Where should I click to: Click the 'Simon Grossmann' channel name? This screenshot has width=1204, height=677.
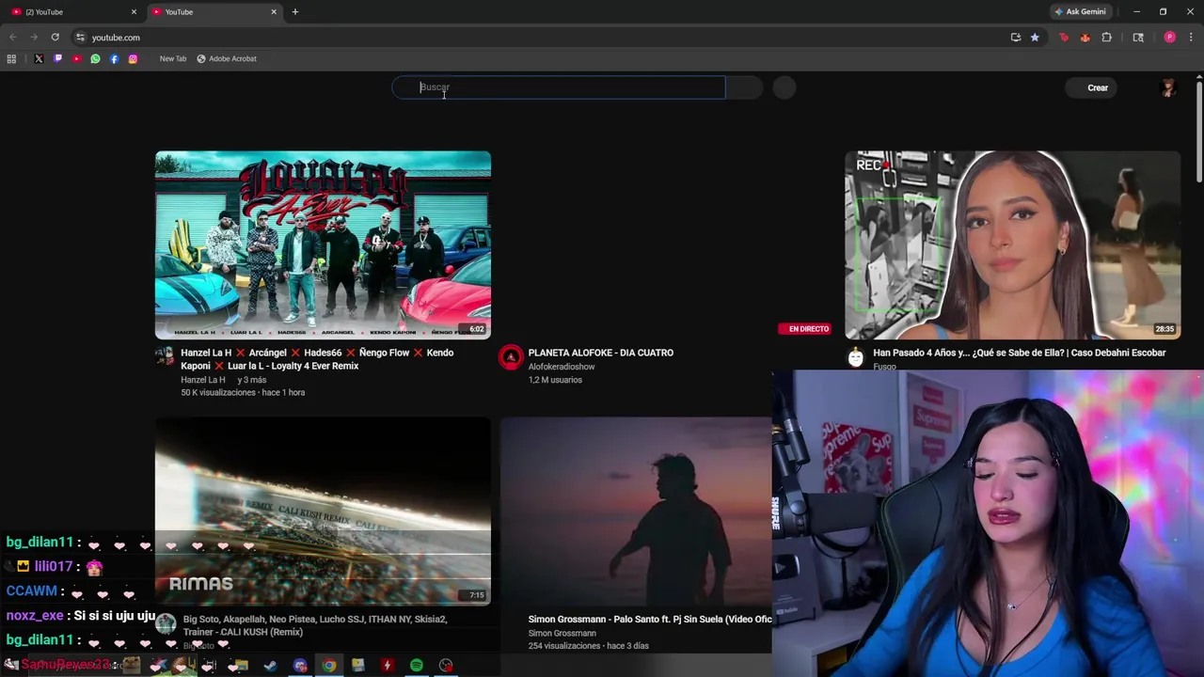[x=562, y=634]
